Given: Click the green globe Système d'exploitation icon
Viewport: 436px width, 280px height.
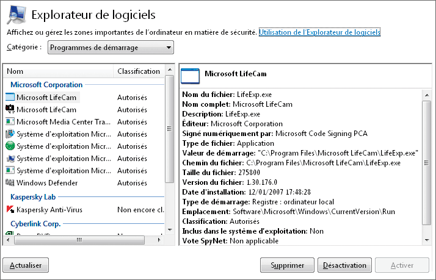Looking at the screenshot, I should coord(10,146).
